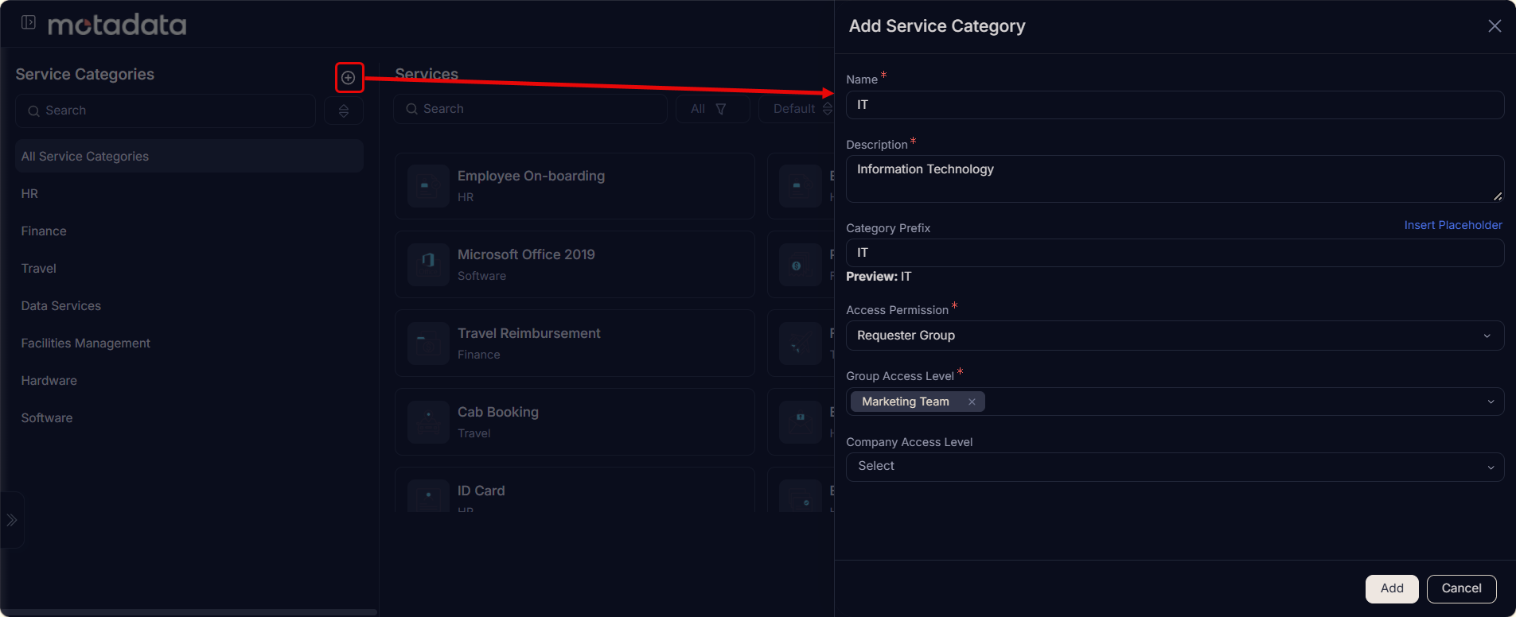This screenshot has width=1516, height=617.
Task: Select All Service Categories
Action: coord(189,157)
